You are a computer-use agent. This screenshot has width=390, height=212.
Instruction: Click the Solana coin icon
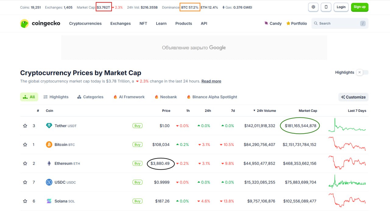pyautogui.click(x=49, y=201)
